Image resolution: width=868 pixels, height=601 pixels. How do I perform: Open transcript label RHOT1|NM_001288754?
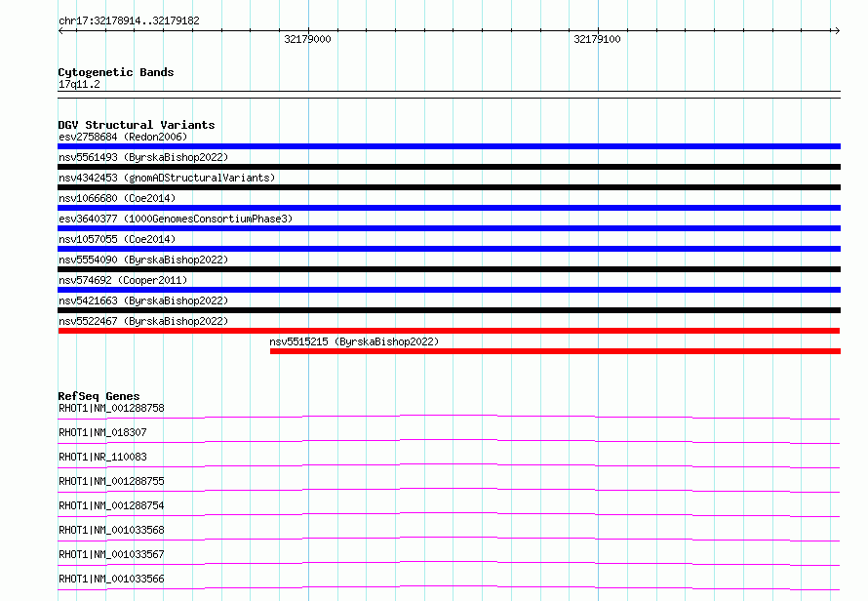pyautogui.click(x=111, y=505)
